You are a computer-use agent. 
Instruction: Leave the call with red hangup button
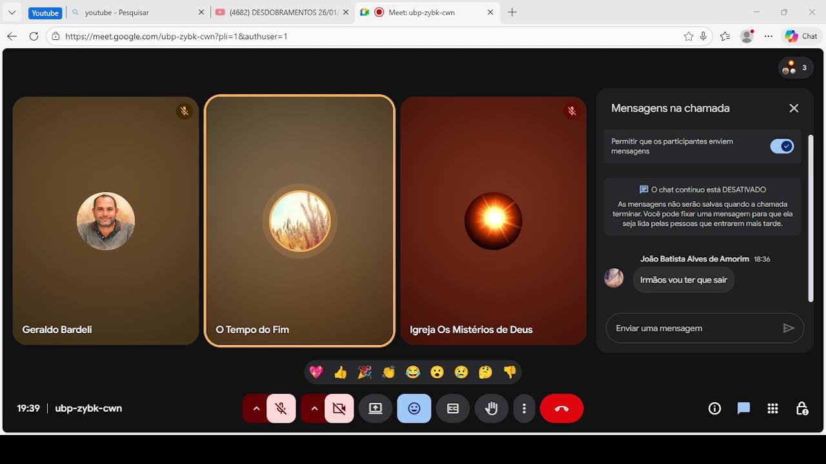pos(561,409)
